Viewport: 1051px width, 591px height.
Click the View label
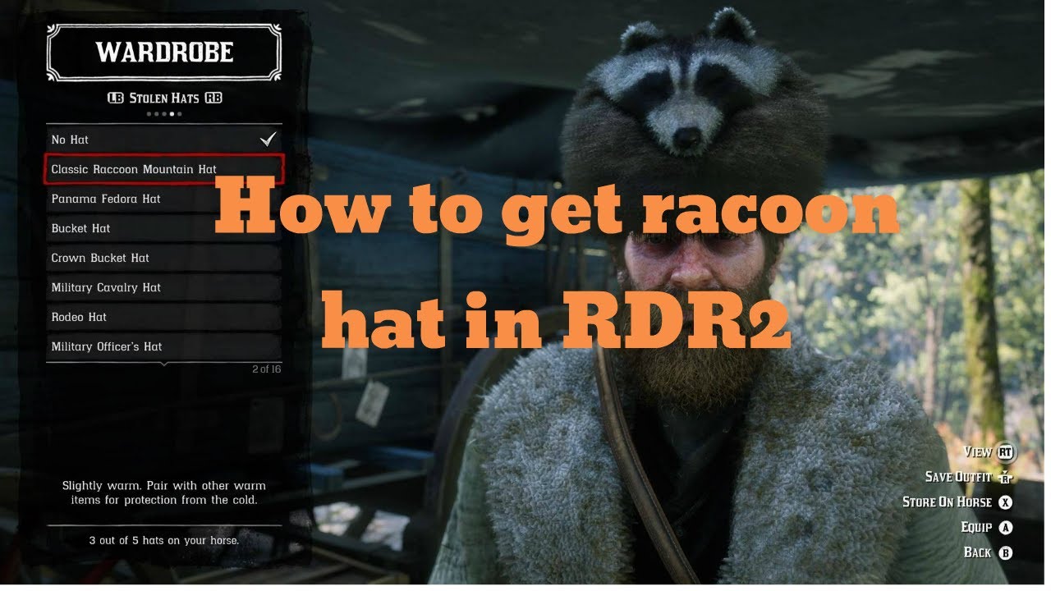(x=978, y=452)
